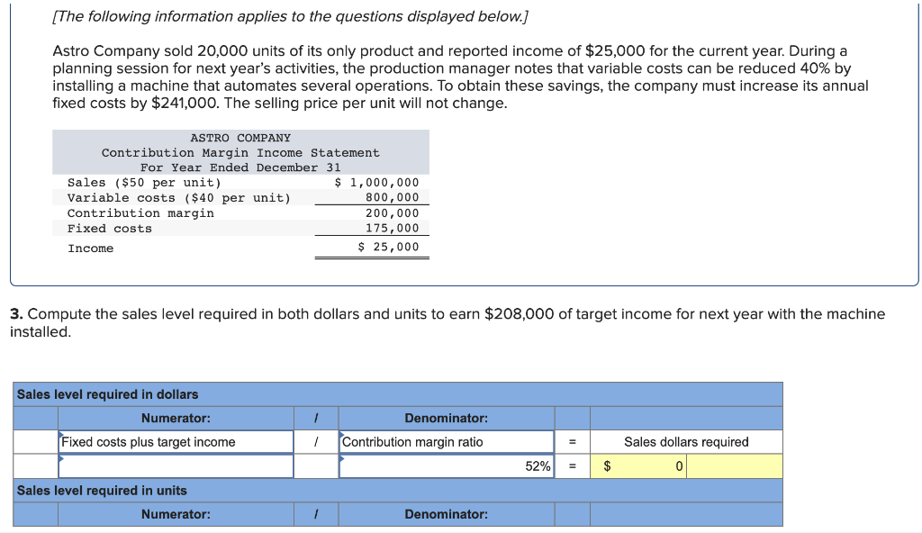Click the 'Contribution Margin Income Statement' heading
This screenshot has width=922, height=533.
click(x=240, y=152)
